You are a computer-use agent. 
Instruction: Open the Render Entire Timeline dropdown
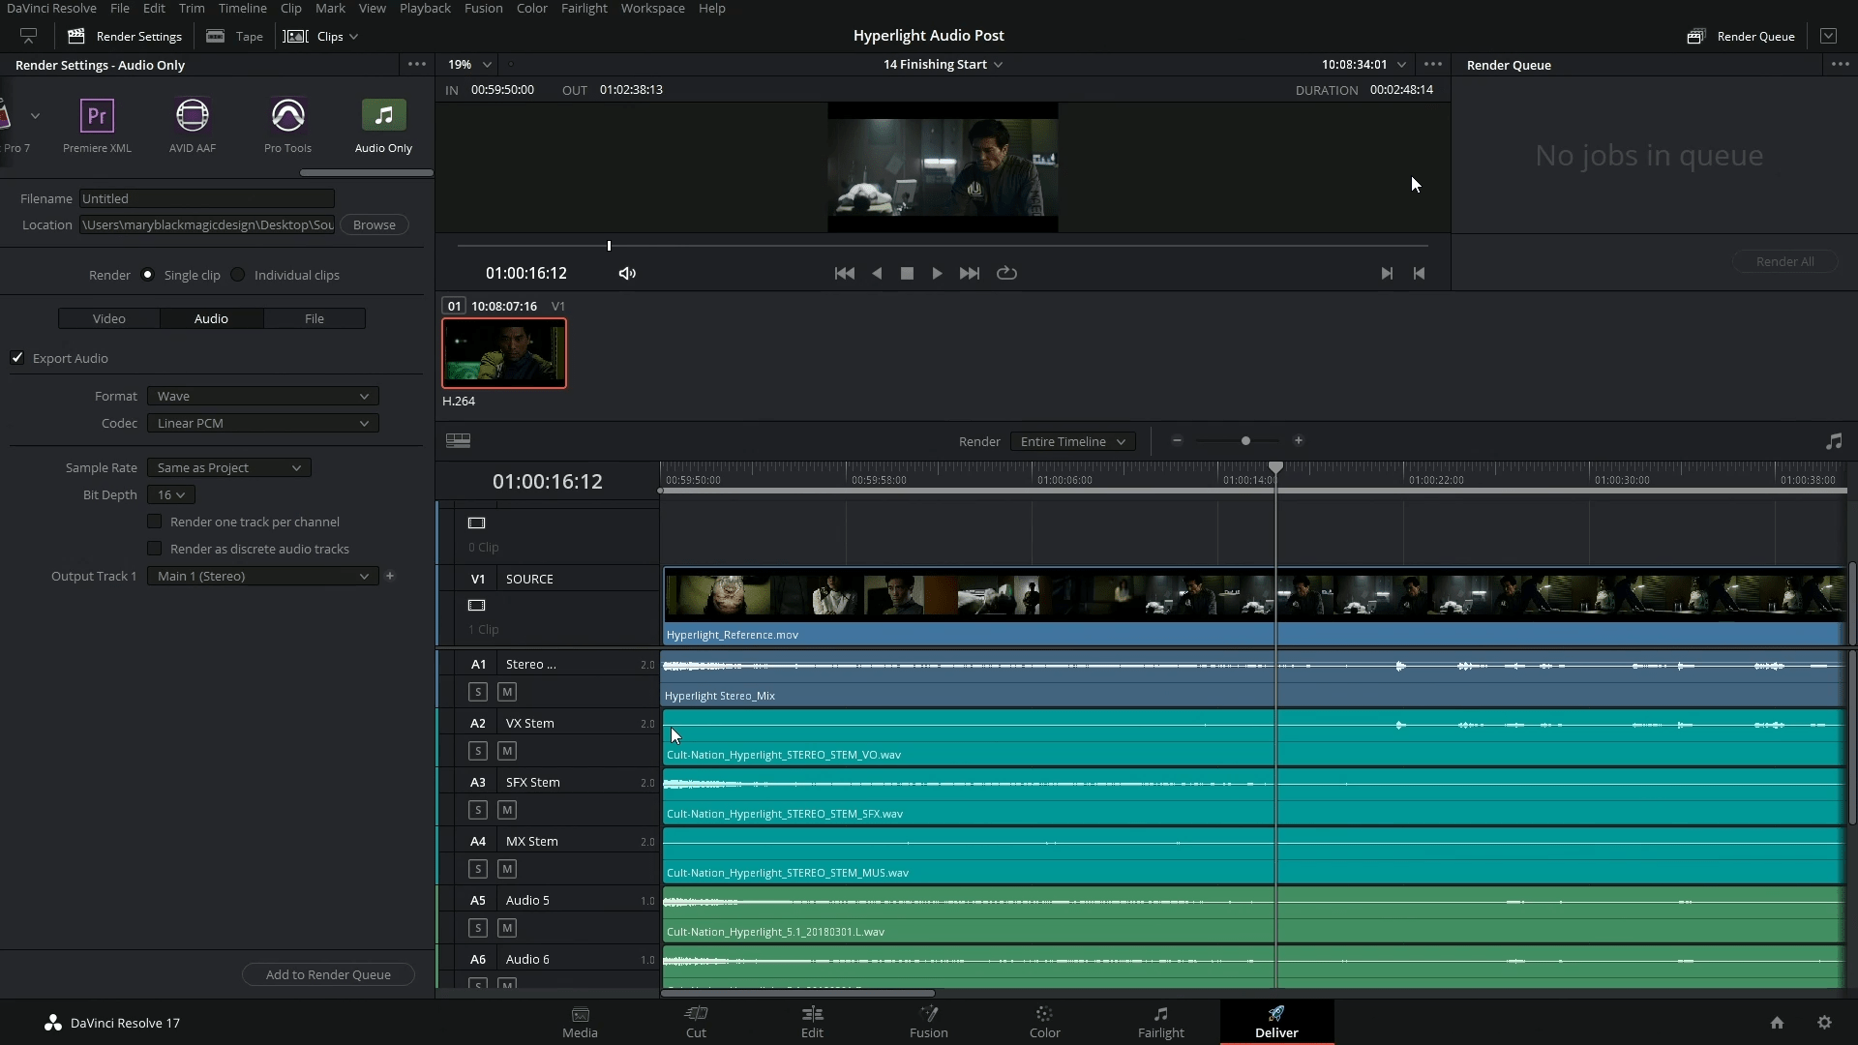point(1072,442)
